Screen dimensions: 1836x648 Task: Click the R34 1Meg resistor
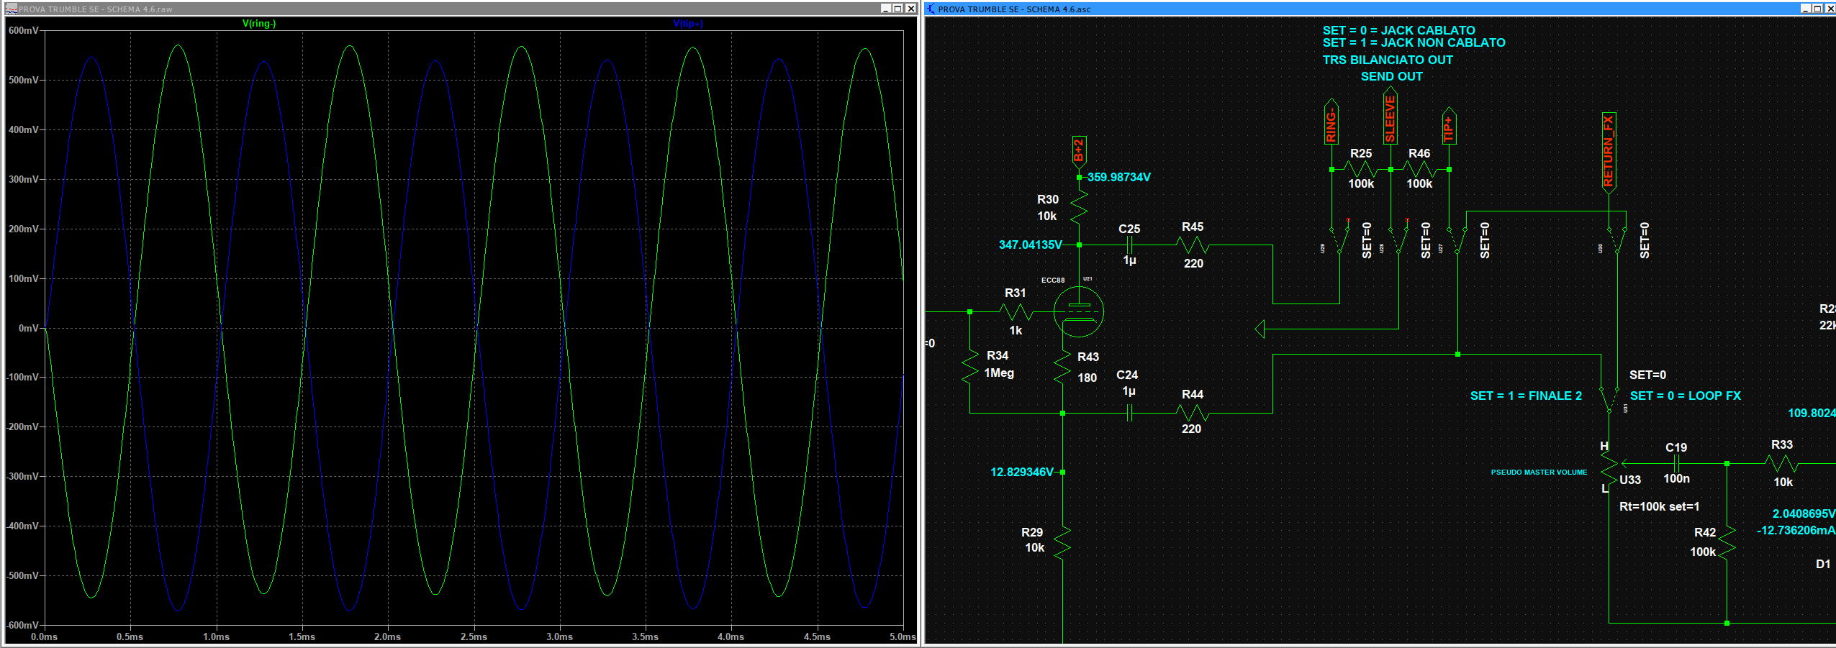970,365
